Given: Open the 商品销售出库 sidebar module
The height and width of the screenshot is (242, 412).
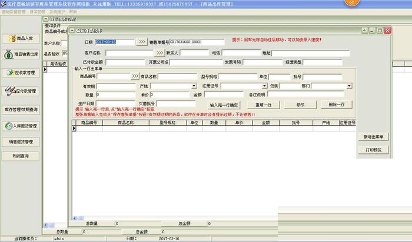Looking at the screenshot, I should tap(21, 55).
